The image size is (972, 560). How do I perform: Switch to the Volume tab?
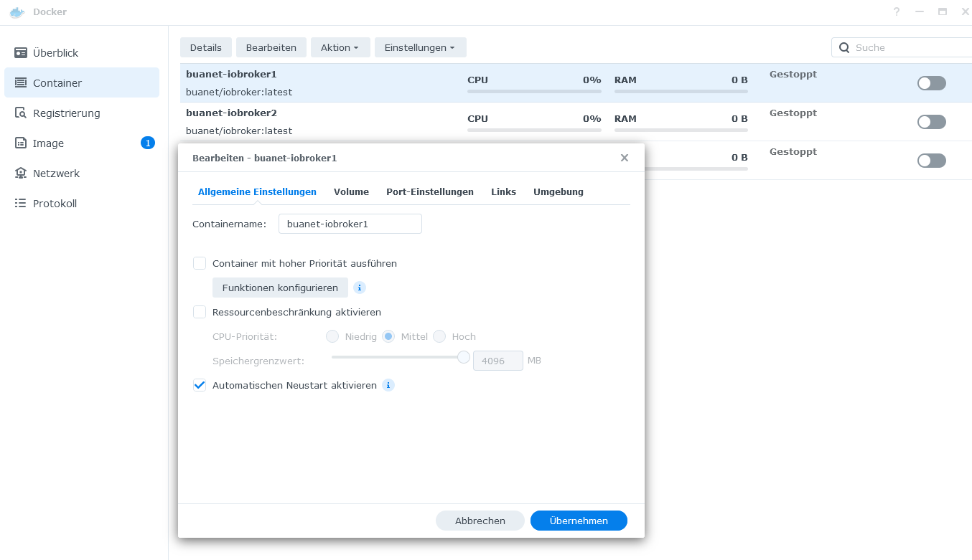click(x=351, y=191)
